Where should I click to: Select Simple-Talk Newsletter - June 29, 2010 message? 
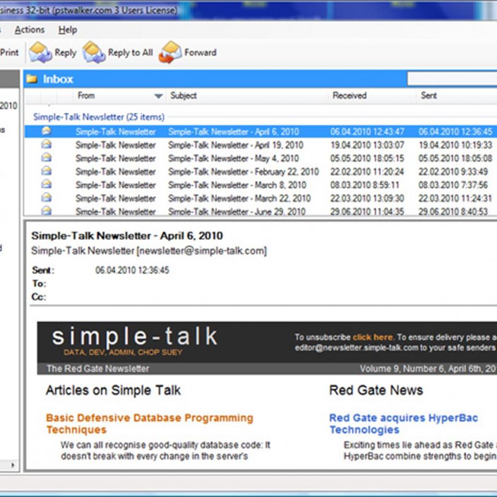point(261,211)
